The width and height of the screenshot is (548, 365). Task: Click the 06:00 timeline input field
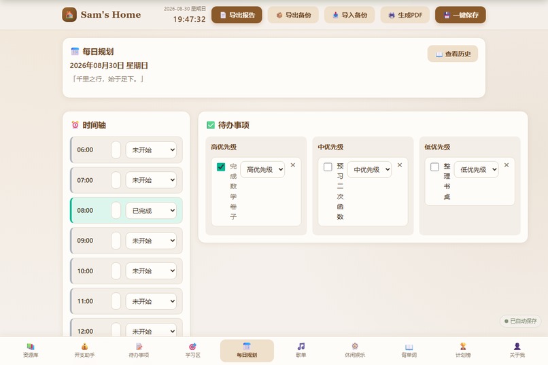click(116, 150)
